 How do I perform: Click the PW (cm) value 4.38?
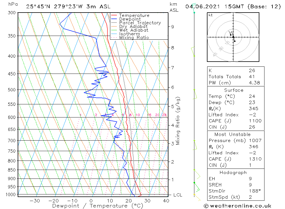tap(255, 83)
